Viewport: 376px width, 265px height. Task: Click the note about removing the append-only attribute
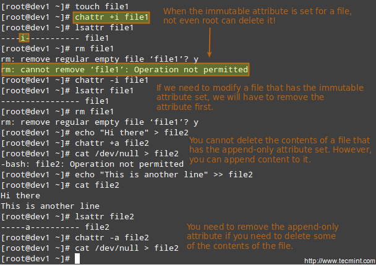pos(262,237)
